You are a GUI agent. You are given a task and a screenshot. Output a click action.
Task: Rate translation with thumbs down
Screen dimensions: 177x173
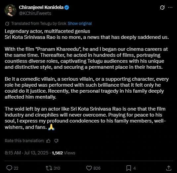coord(56,141)
